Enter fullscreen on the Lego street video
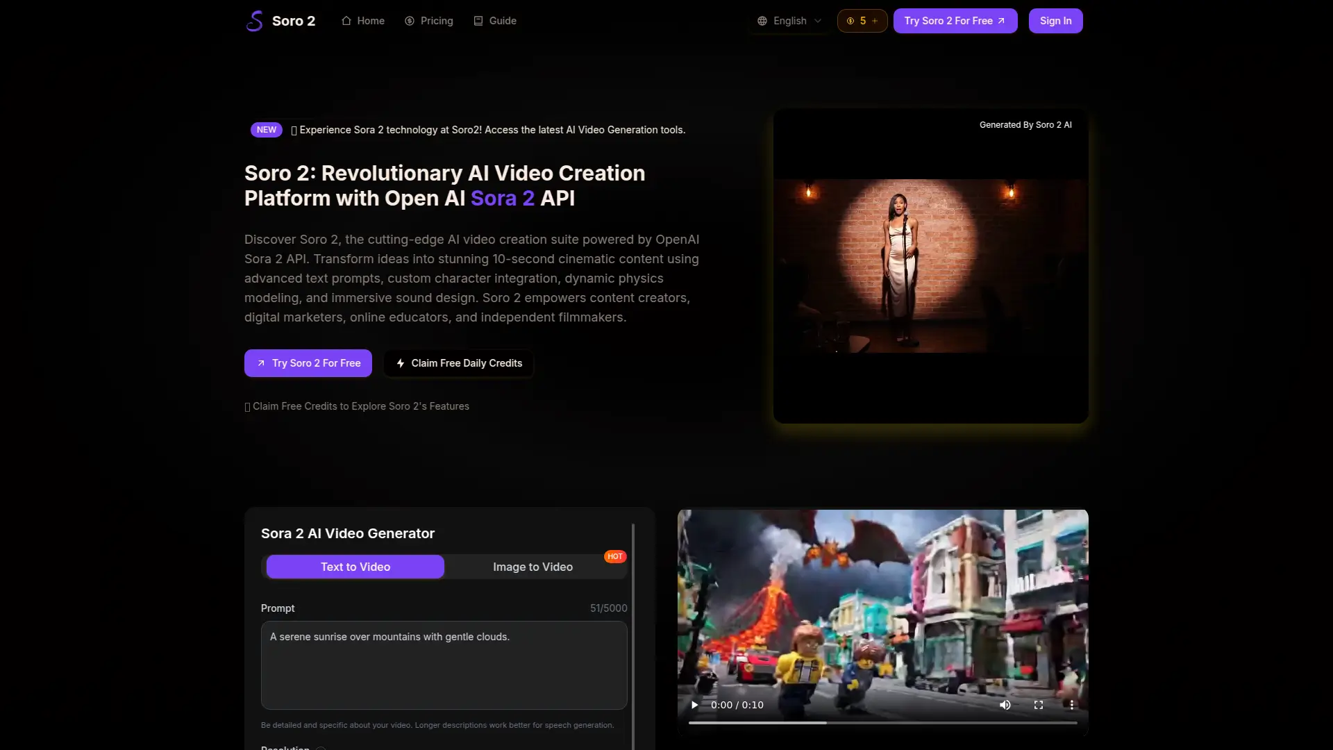The image size is (1333, 750). (1039, 705)
